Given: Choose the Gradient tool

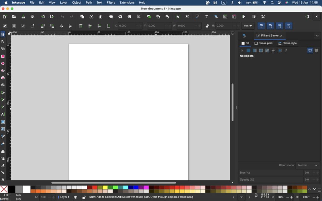Looking at the screenshot, I should click(x=3, y=122).
